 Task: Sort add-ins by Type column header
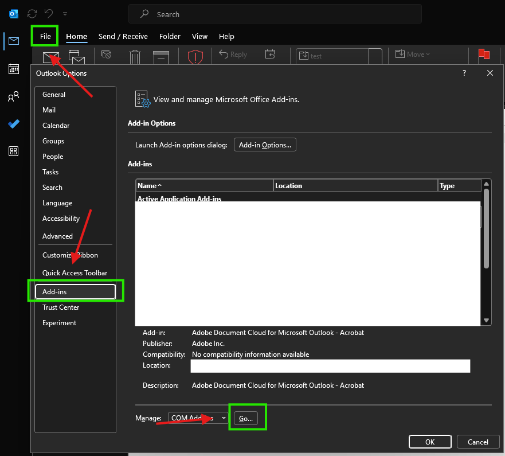pyautogui.click(x=460, y=186)
